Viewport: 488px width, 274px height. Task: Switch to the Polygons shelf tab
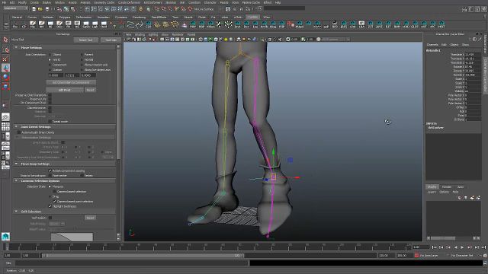tap(65, 17)
